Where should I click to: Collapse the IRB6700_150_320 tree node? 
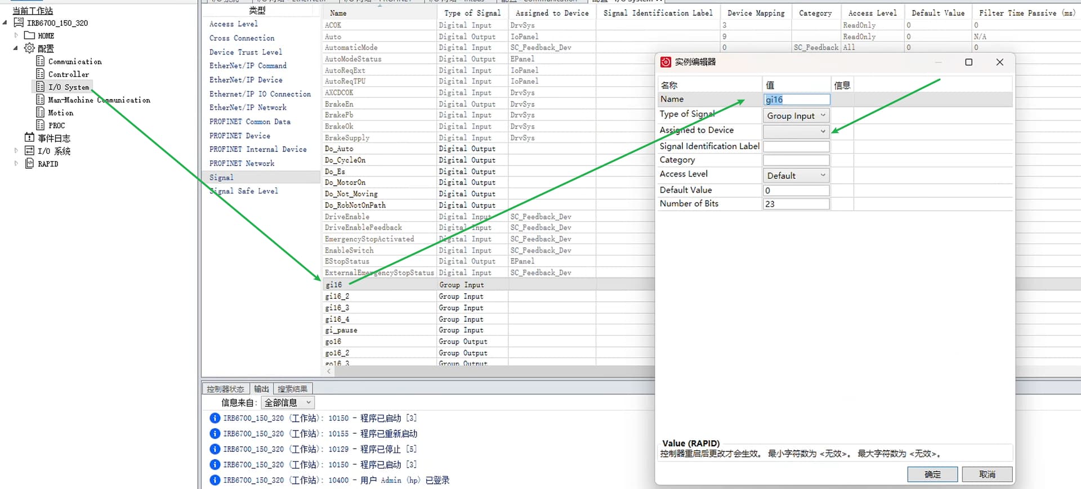[5, 23]
